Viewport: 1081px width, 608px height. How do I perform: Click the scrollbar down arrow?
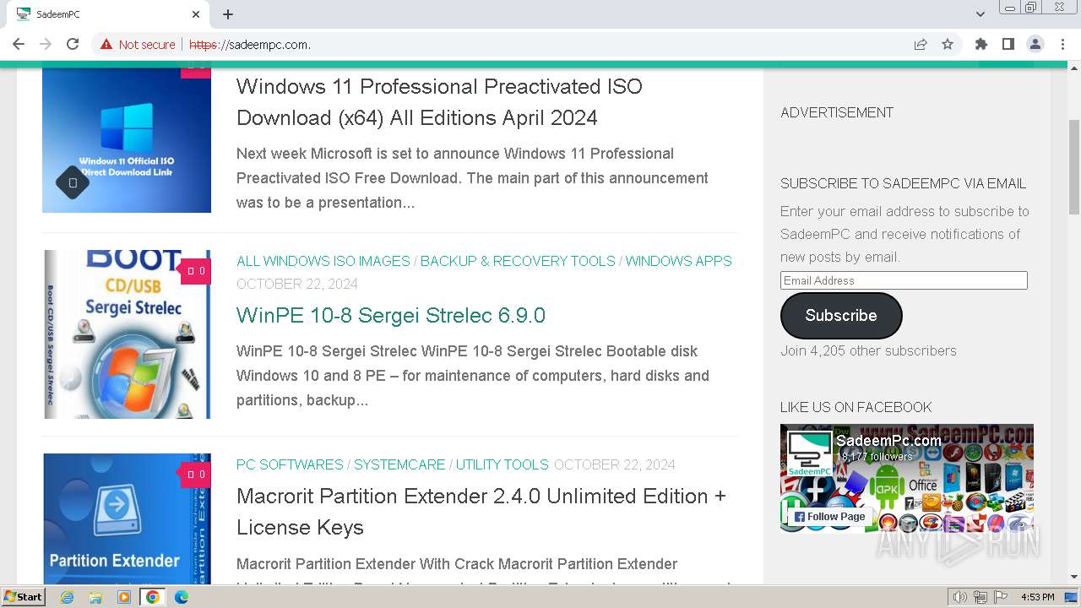pyautogui.click(x=1074, y=578)
